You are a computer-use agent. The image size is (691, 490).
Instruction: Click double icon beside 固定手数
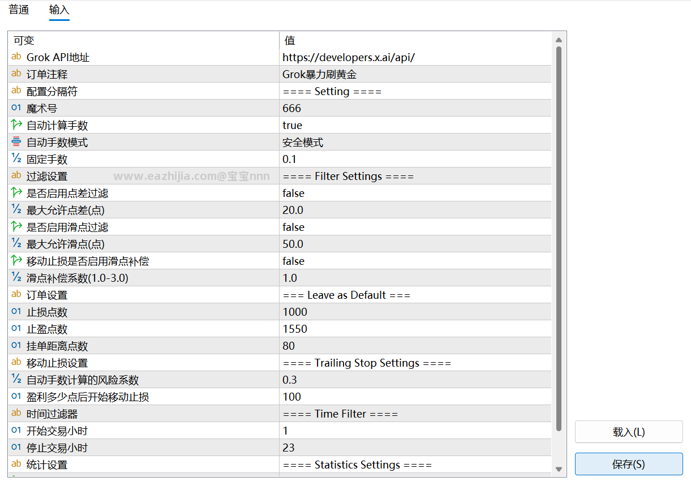(16, 159)
